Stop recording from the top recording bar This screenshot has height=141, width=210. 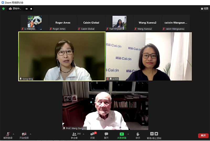coord(31,9)
